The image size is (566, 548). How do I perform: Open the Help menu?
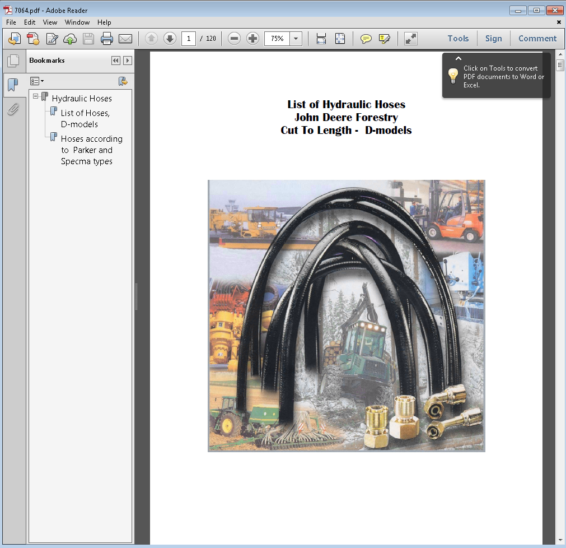(104, 22)
